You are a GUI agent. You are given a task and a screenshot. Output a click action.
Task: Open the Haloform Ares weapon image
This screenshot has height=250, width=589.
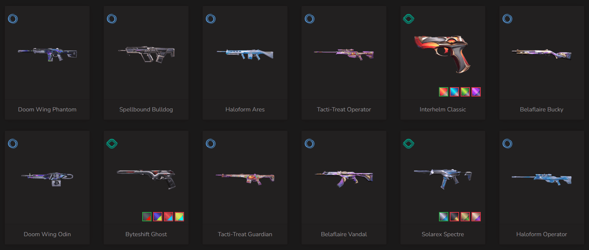point(245,54)
